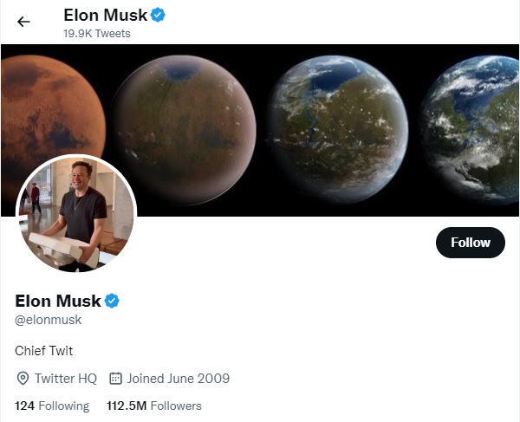Click the location pin icon

tap(23, 379)
